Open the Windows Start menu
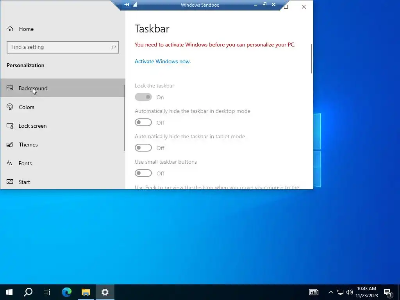 (9, 292)
